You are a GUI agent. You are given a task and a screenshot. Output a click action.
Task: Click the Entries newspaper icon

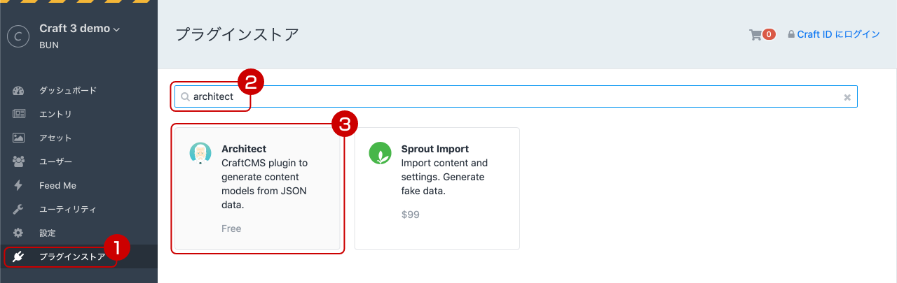coord(18,114)
